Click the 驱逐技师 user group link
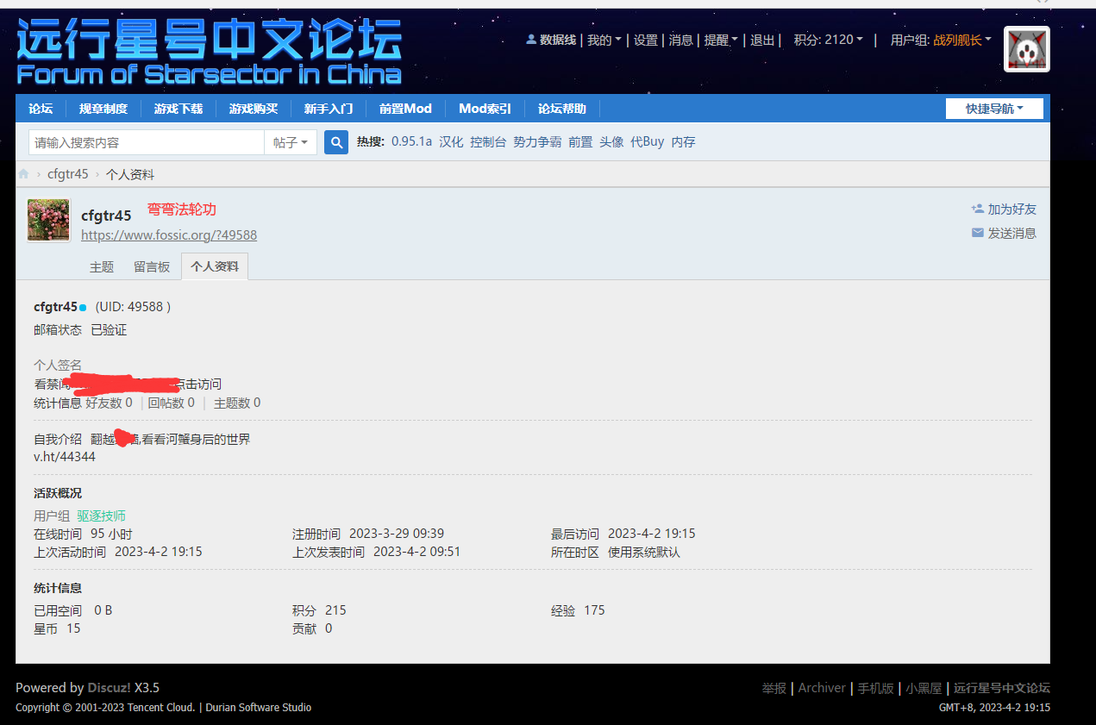 [x=102, y=516]
